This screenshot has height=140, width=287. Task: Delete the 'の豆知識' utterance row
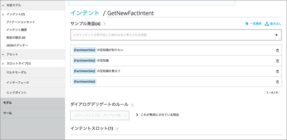(x=277, y=61)
